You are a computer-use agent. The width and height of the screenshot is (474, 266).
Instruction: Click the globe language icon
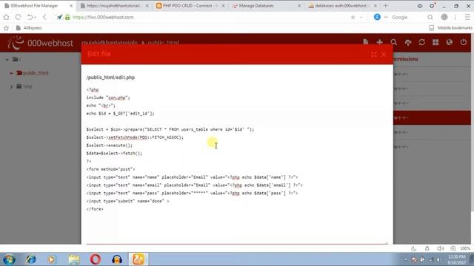[x=450, y=42]
